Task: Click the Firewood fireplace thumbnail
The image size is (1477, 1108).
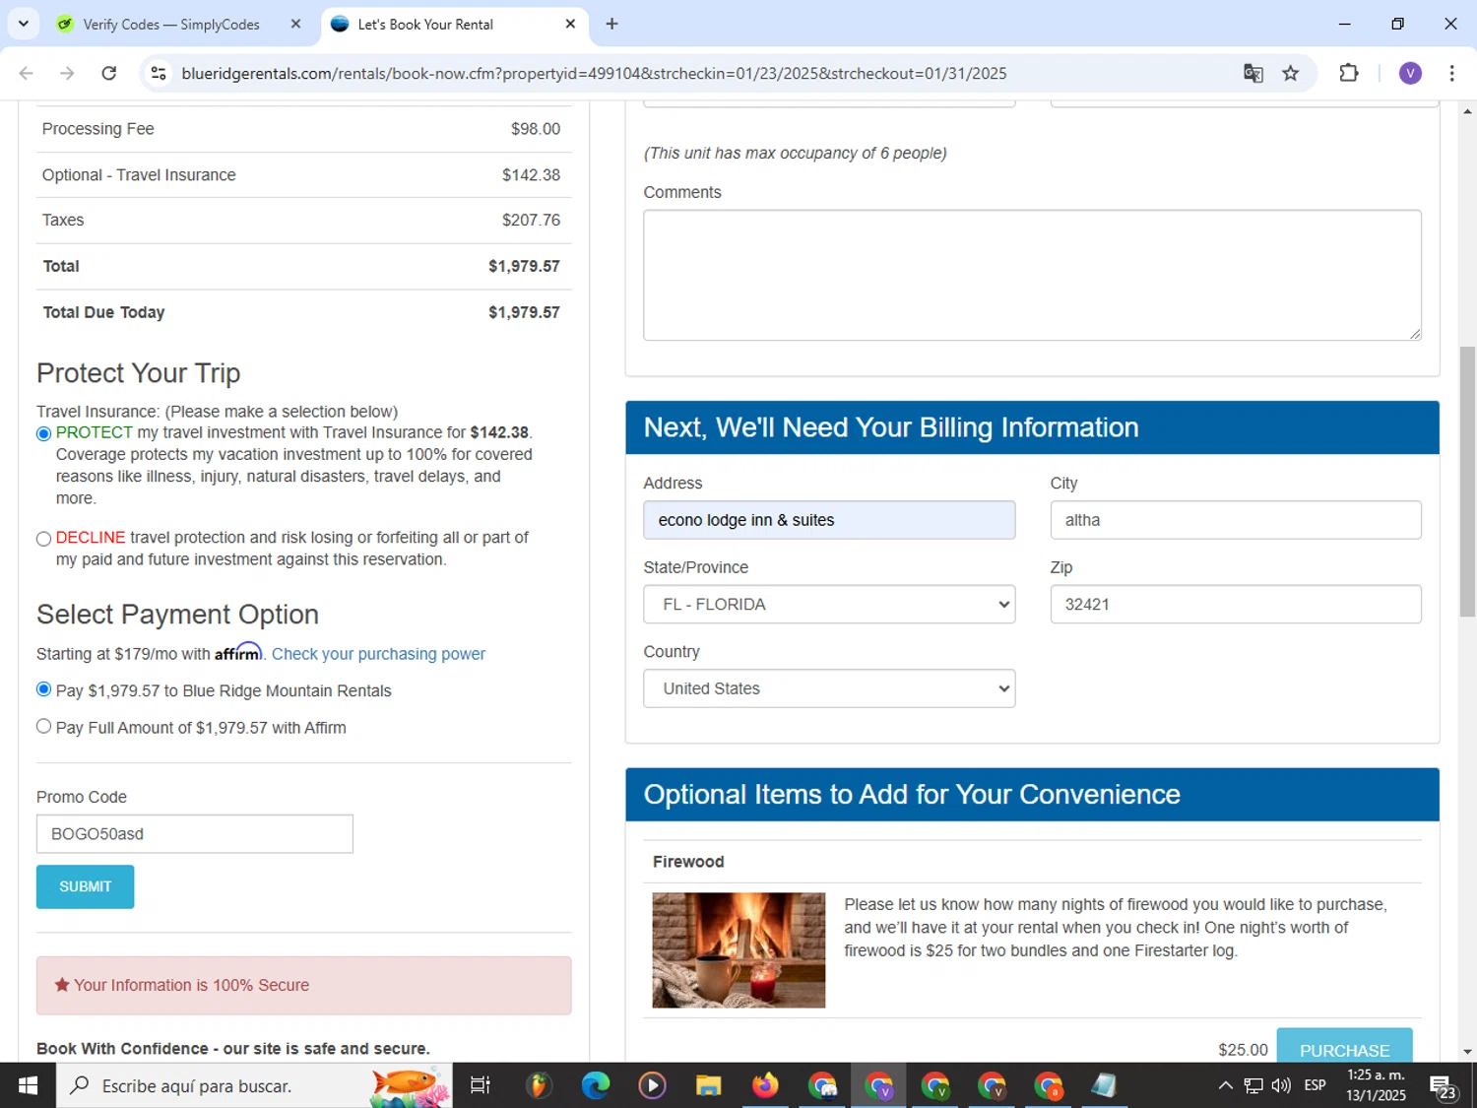Action: pos(738,949)
